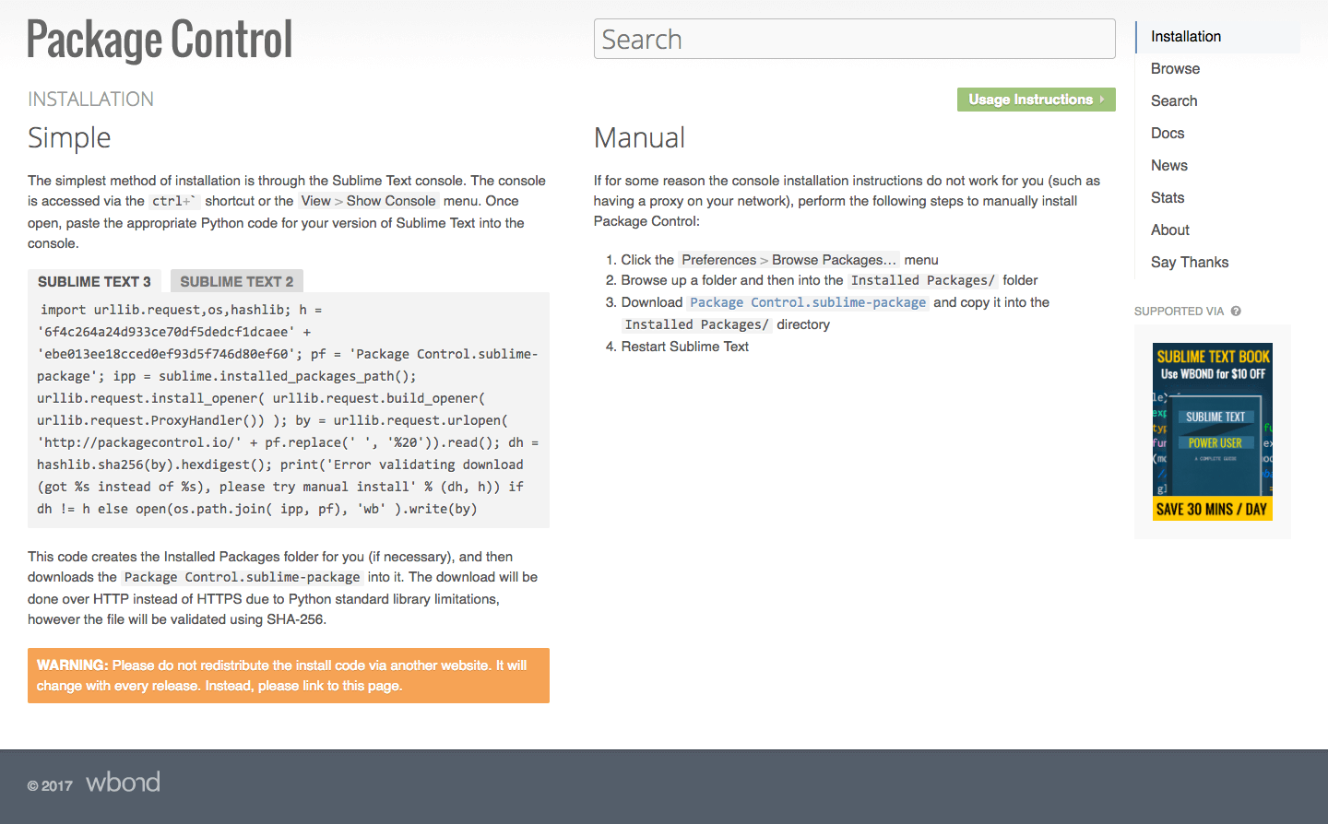Click the green Usage Instructions button
This screenshot has width=1328, height=824.
pyautogui.click(x=1037, y=100)
